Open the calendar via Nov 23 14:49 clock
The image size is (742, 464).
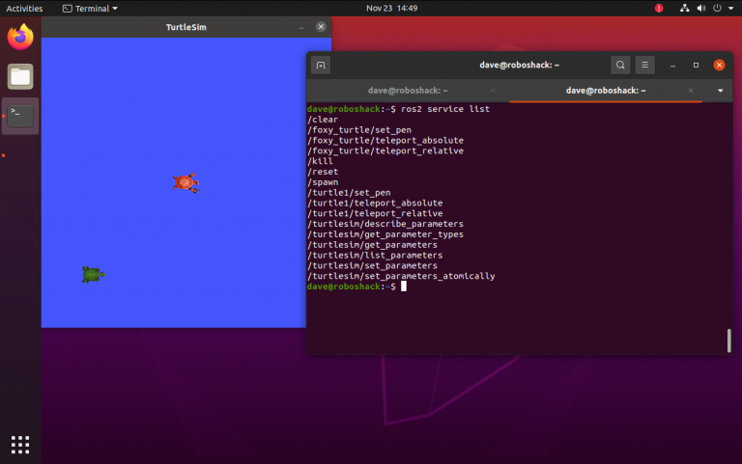click(x=391, y=8)
